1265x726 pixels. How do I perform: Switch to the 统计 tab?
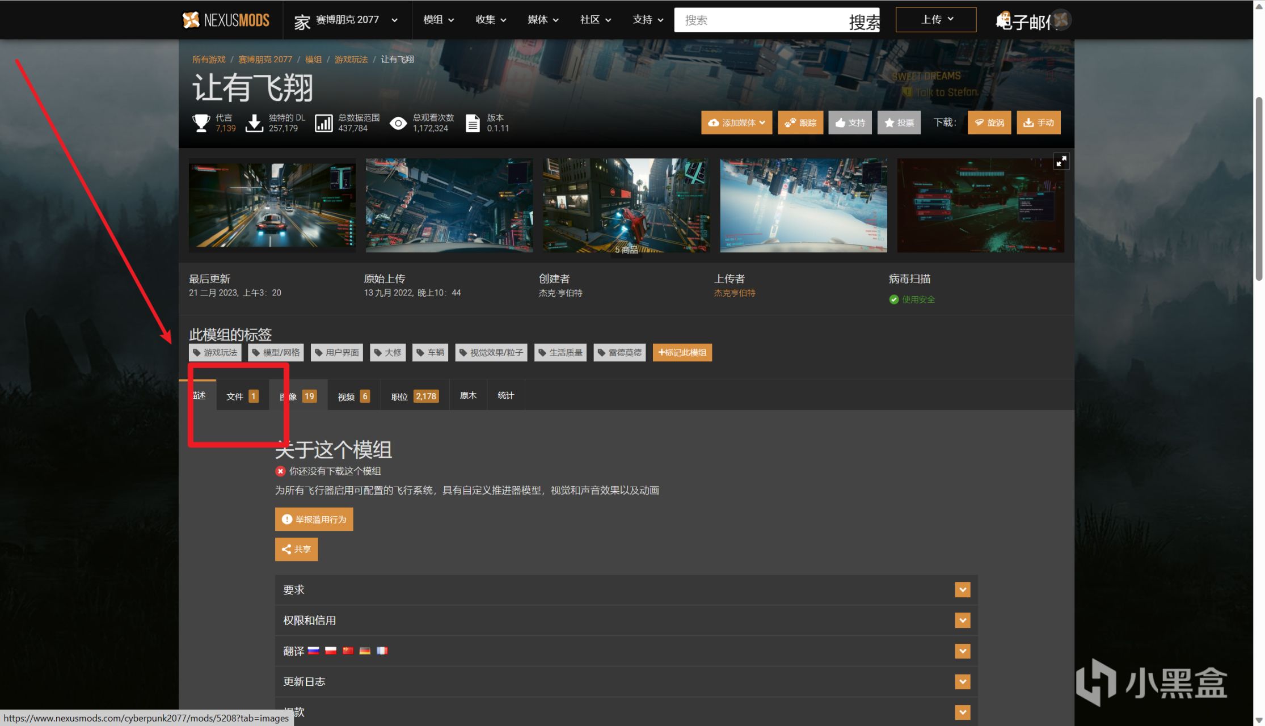click(x=506, y=395)
